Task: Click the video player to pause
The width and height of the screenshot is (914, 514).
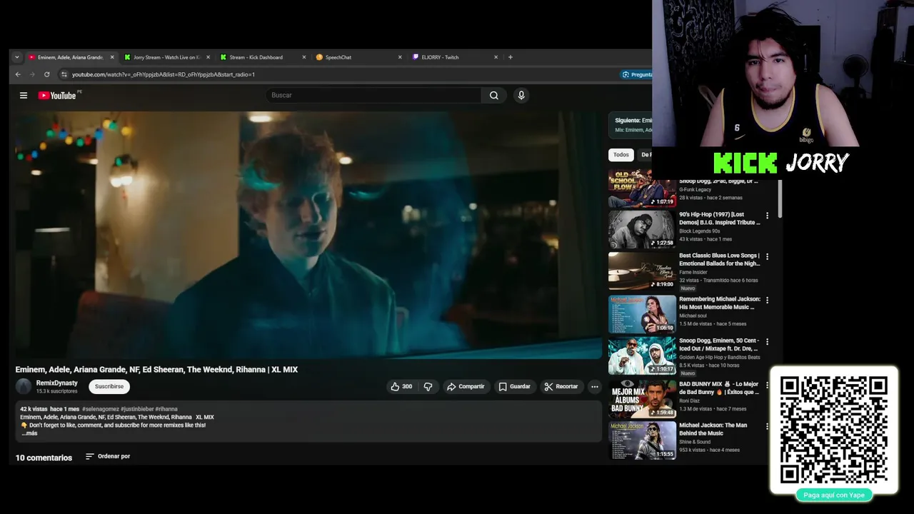Action: point(307,234)
